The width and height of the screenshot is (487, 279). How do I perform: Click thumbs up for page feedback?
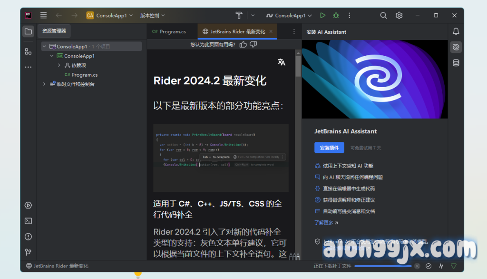(x=243, y=44)
